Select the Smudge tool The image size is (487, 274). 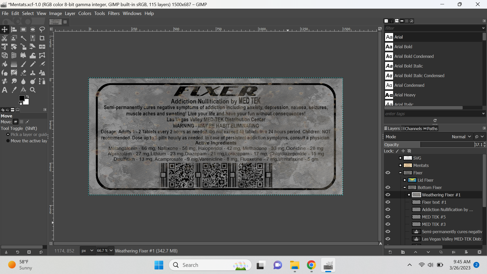pyautogui.click(x=14, y=81)
